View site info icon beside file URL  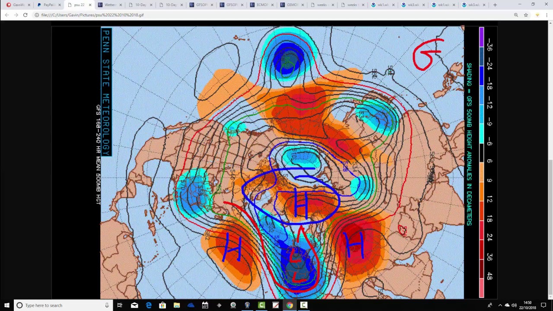(37, 15)
